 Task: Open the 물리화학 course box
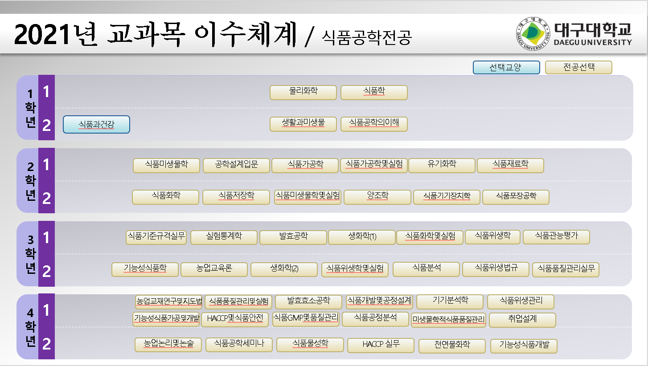(x=303, y=92)
